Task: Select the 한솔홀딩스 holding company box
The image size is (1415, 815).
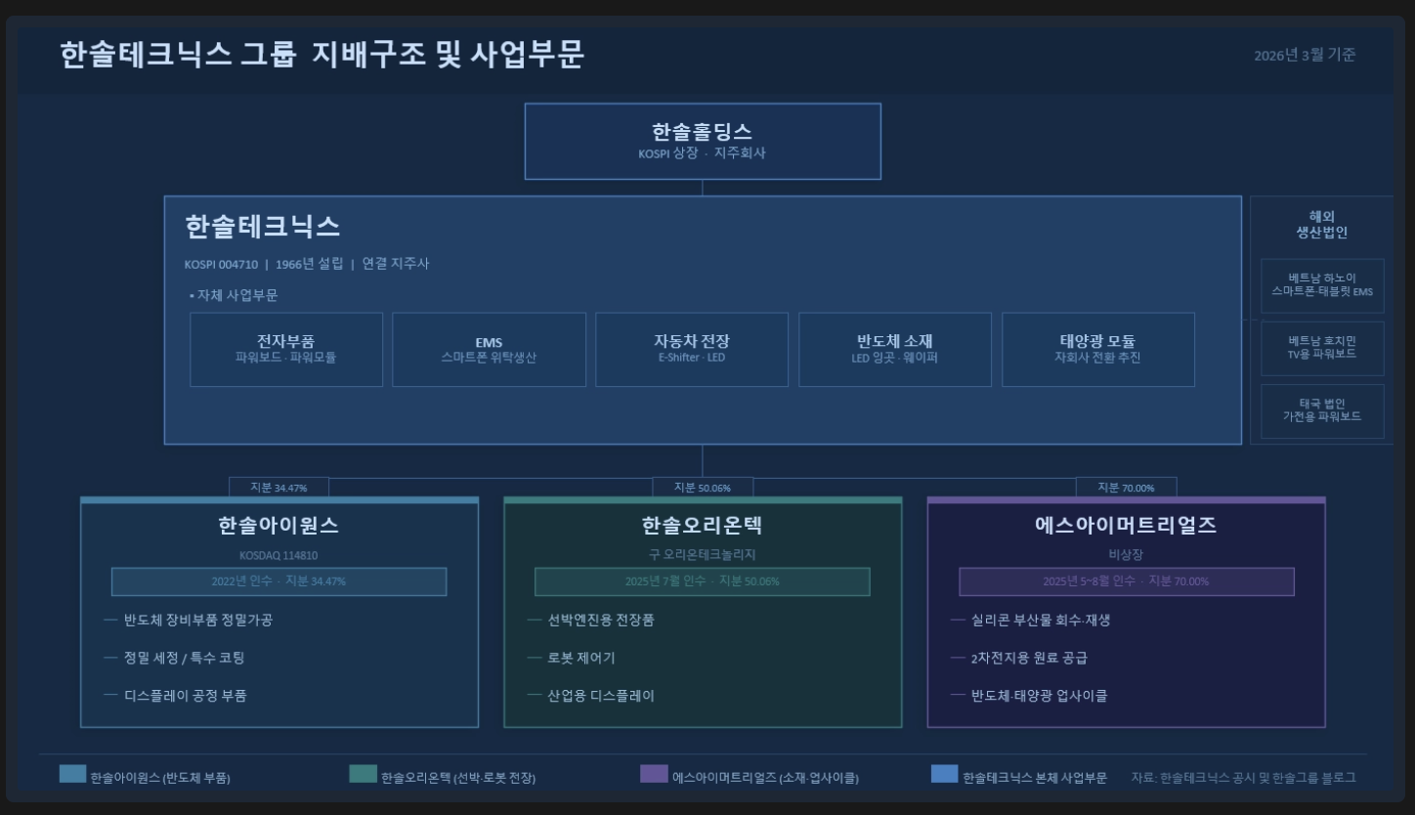Action: pyautogui.click(x=703, y=142)
